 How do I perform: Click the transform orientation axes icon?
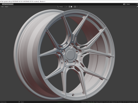(58, 7)
